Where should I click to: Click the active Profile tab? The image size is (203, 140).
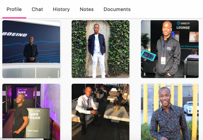pos(14,9)
